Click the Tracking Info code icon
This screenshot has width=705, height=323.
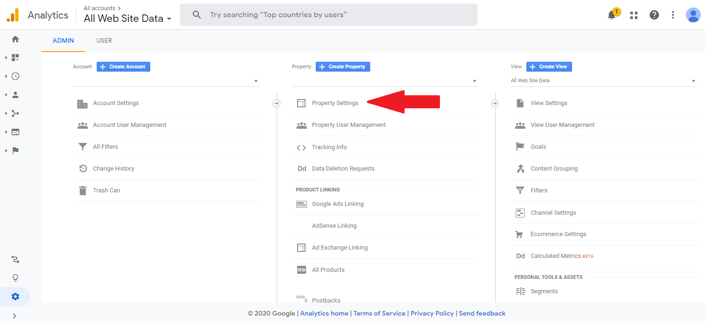point(301,148)
